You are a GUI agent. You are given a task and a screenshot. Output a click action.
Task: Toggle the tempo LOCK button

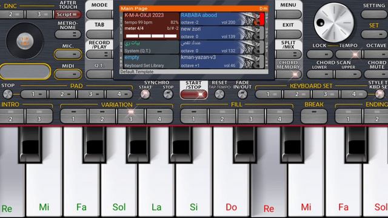(319, 54)
